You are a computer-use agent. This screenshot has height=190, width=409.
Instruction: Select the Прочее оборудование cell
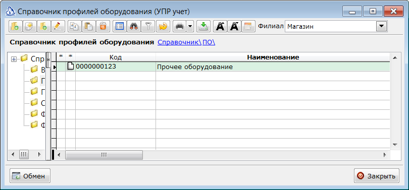tap(273, 67)
